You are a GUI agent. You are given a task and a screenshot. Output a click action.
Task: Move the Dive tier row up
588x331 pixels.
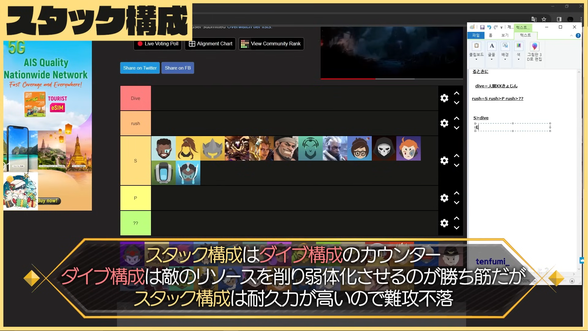click(x=457, y=93)
